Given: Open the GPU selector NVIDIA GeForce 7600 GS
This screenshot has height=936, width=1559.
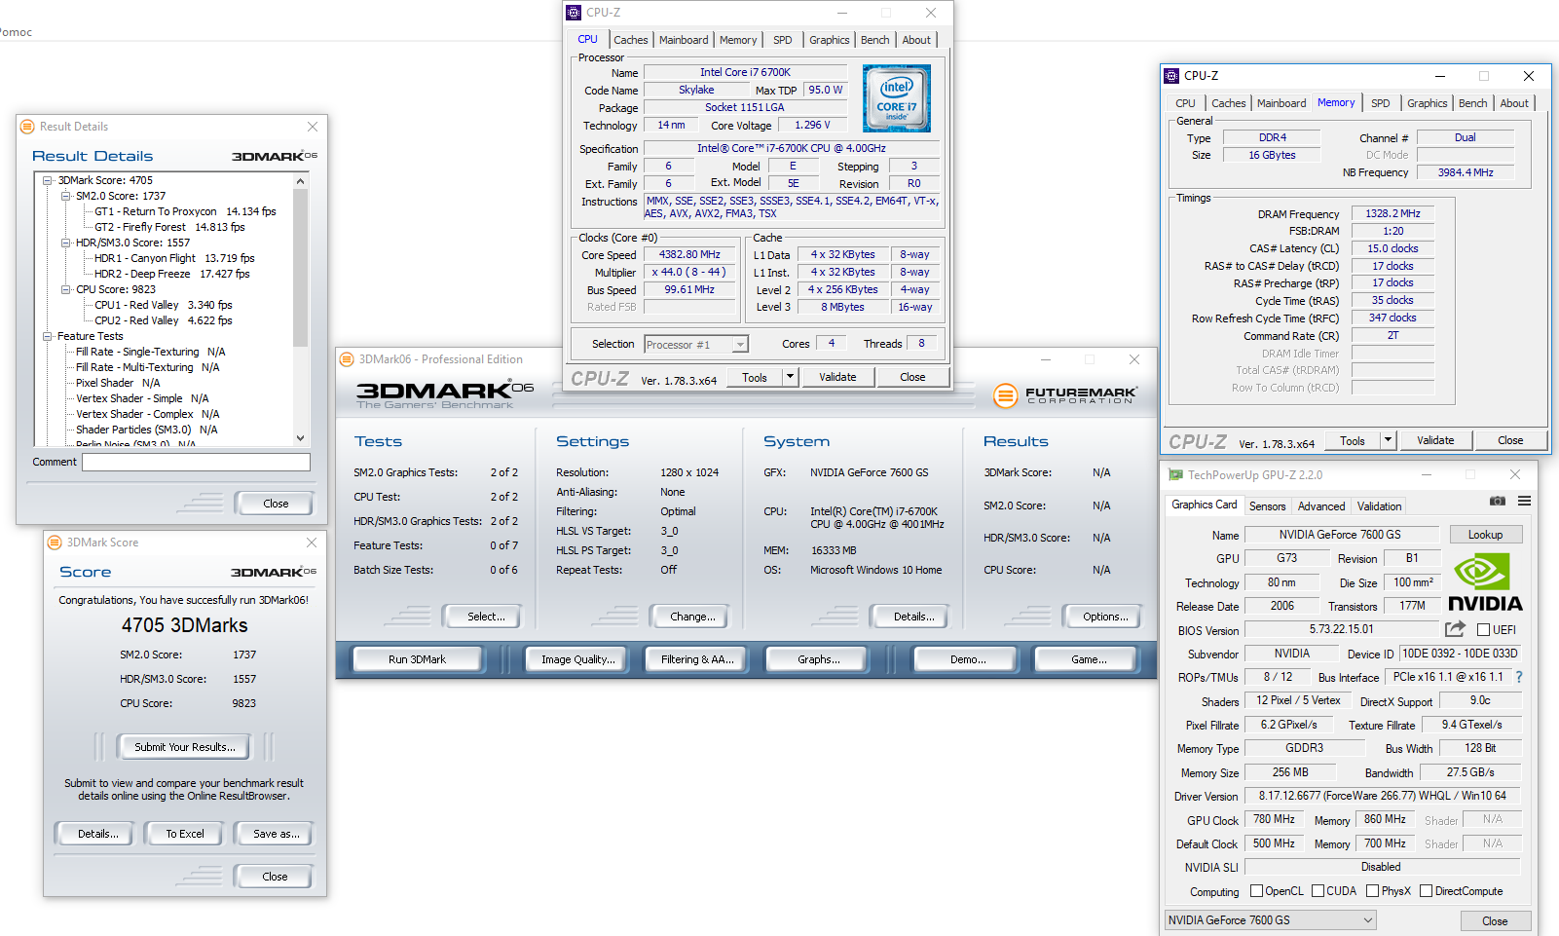Looking at the screenshot, I should coord(1272,920).
